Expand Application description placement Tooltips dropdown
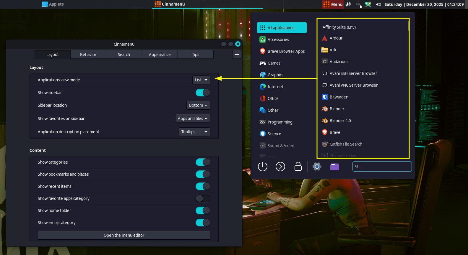Viewport: 468px width, 255px height. (194, 132)
